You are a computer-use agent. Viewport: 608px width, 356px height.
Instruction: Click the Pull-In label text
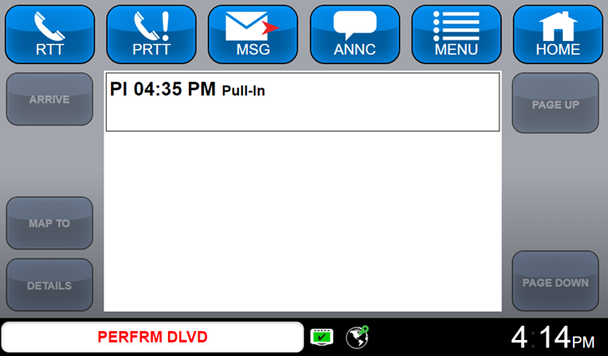(x=244, y=91)
